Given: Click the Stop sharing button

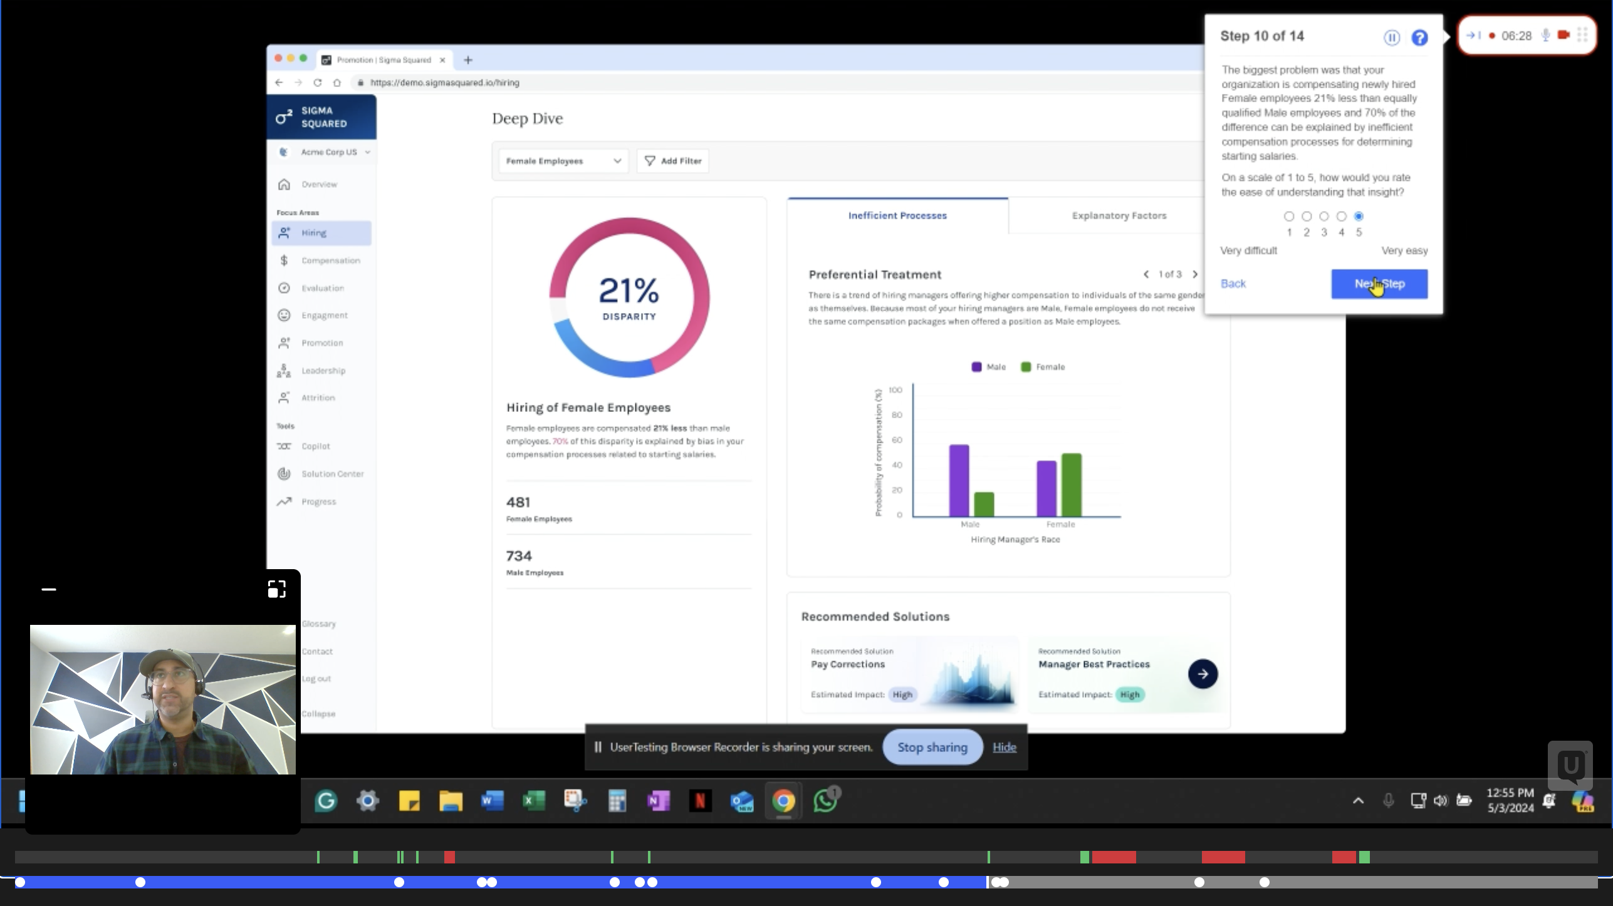Looking at the screenshot, I should pyautogui.click(x=932, y=747).
